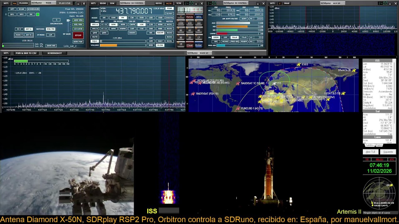Image resolution: width=399 pixels, height=224 pixels.
Task: Toggle DEEM de-emphasis in EX Control
Action: pos(216,37)
